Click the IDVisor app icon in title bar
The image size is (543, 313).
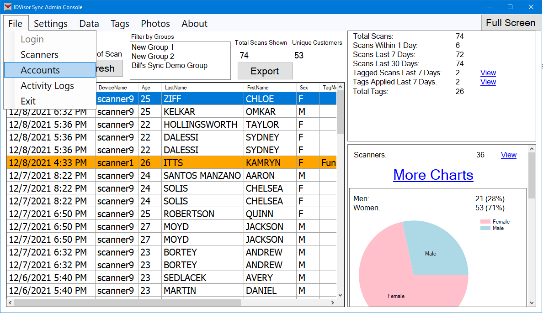[x=7, y=7]
